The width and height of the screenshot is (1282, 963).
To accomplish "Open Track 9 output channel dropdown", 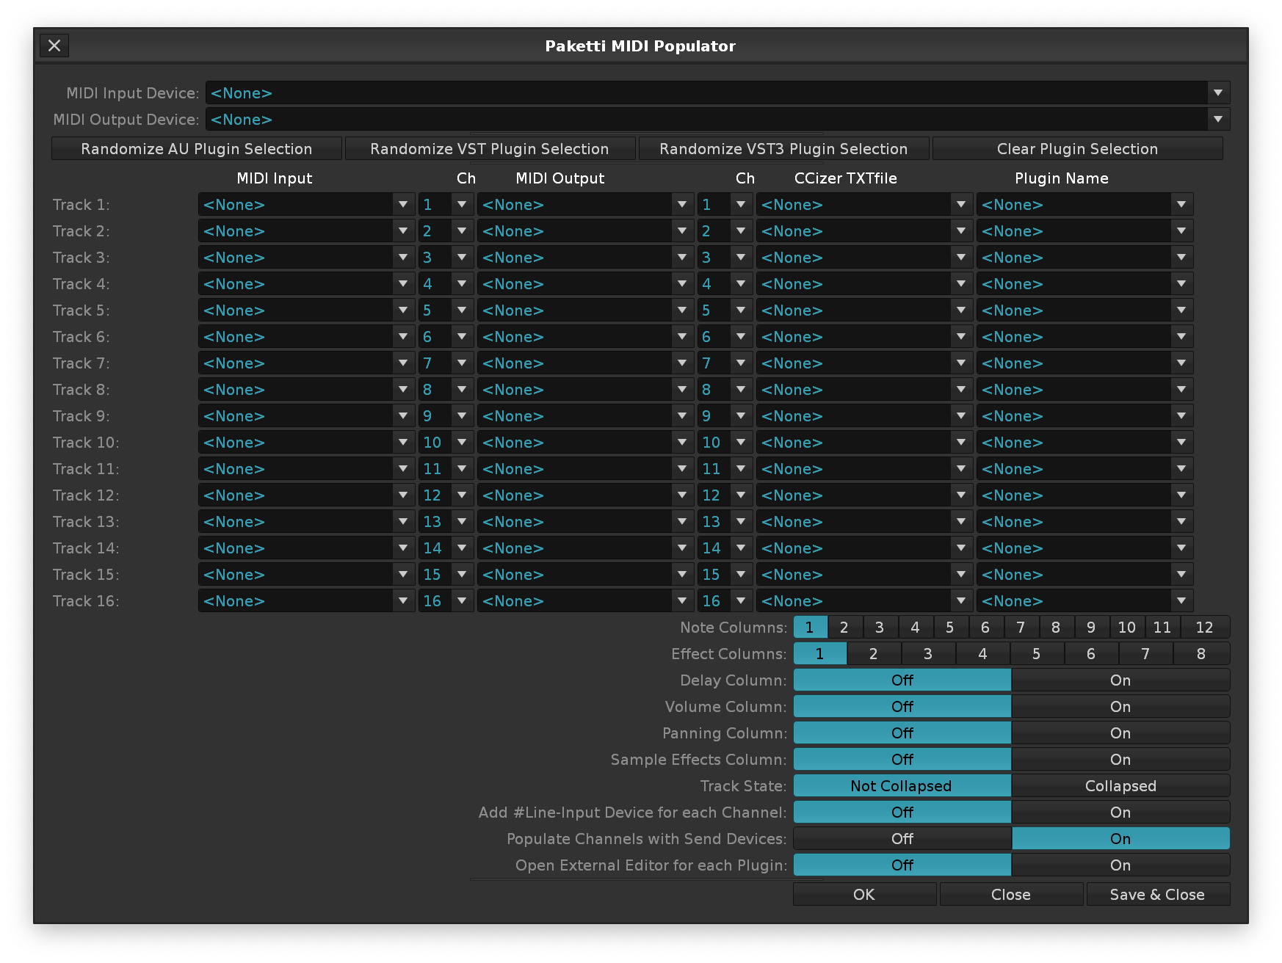I will [725, 416].
